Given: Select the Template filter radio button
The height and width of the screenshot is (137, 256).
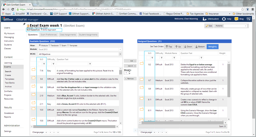Looking at the screenshot, I should 68,45.
